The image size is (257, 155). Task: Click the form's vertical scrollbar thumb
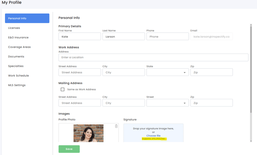pyautogui.click(x=251, y=69)
